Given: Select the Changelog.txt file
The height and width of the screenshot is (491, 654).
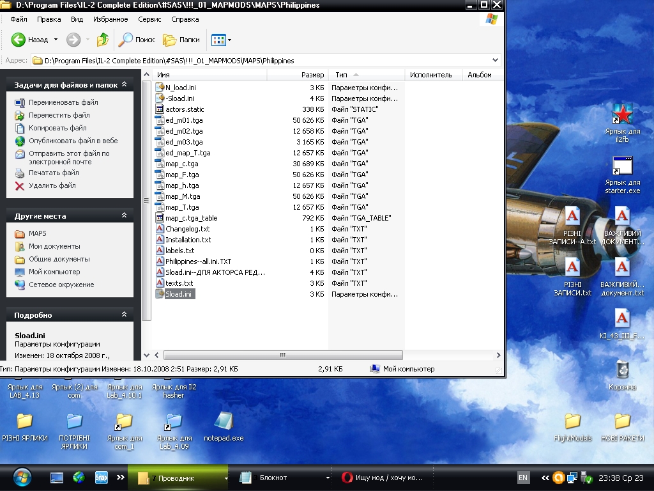Looking at the screenshot, I should pyautogui.click(x=186, y=229).
